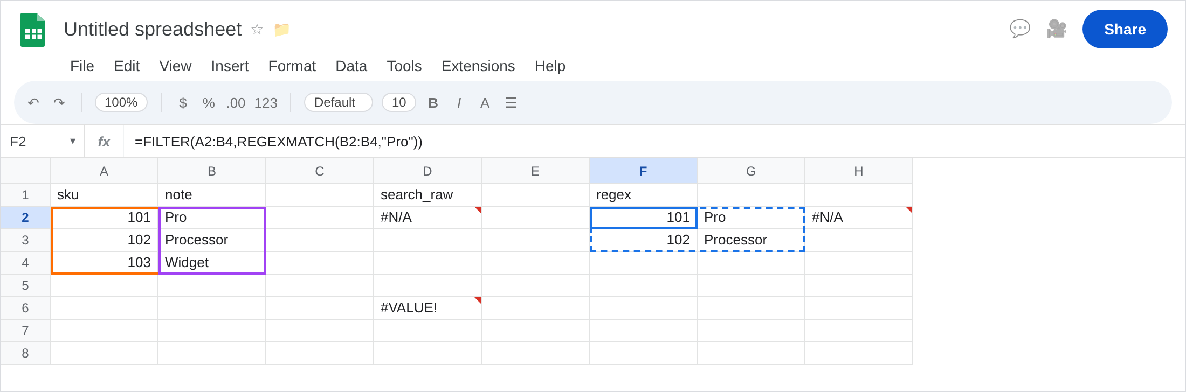This screenshot has height=392, width=1186.
Task: Select cell B3 containing Processor
Action: (x=212, y=240)
